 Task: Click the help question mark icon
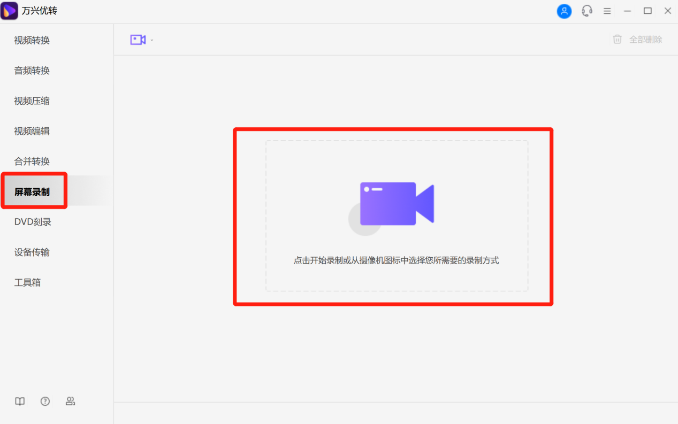[45, 401]
